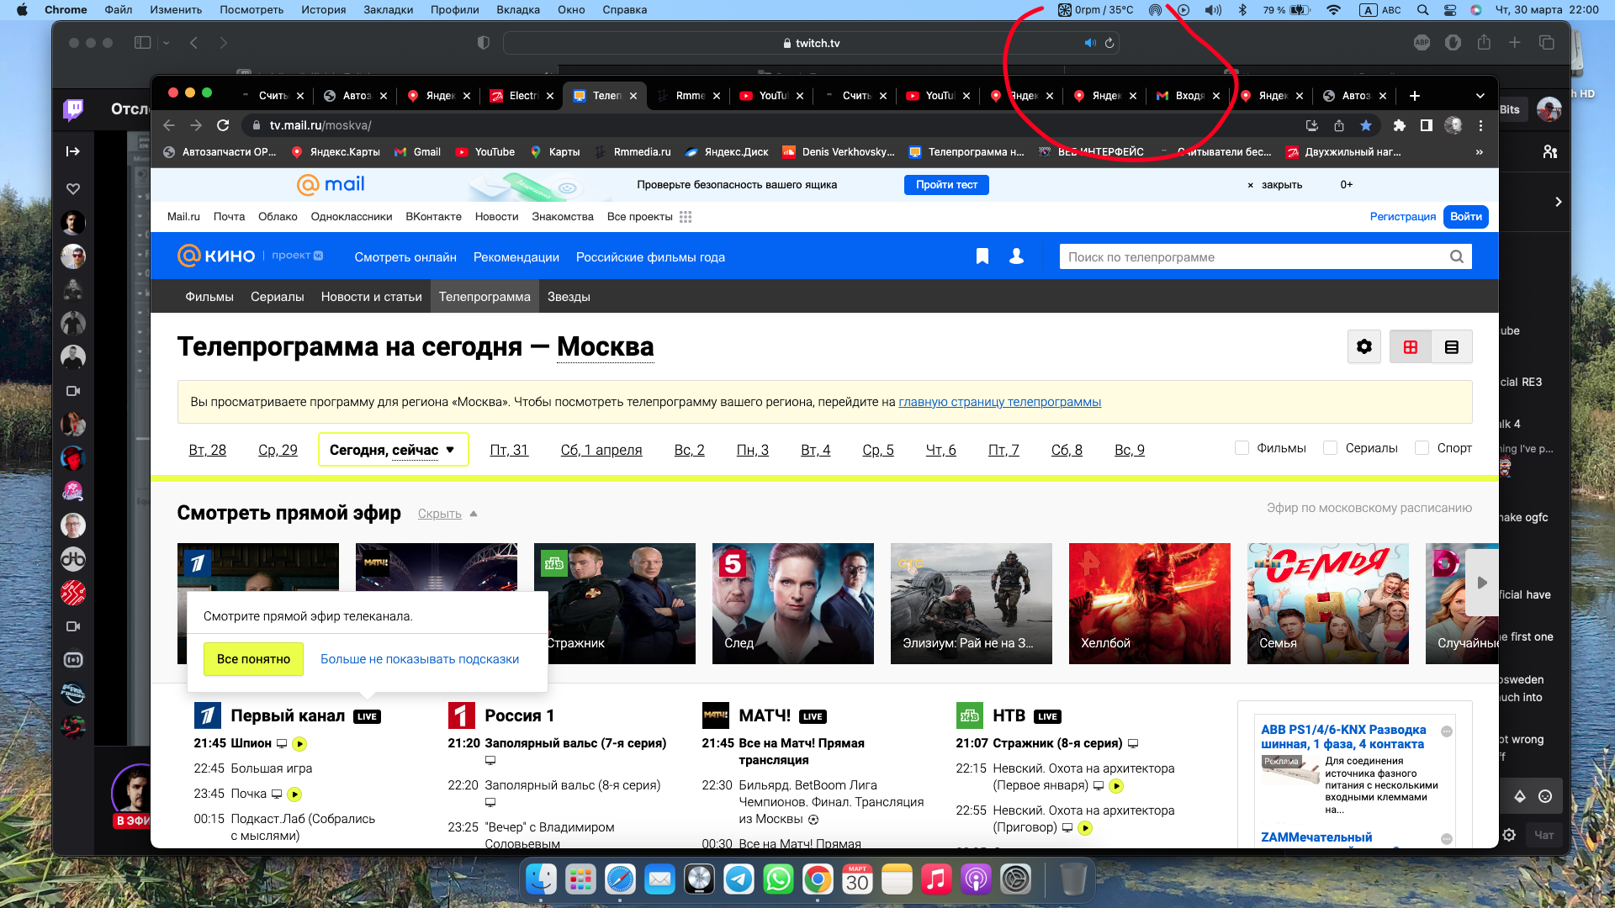Click the user profile icon in header
1615x908 pixels.
pos(1016,256)
